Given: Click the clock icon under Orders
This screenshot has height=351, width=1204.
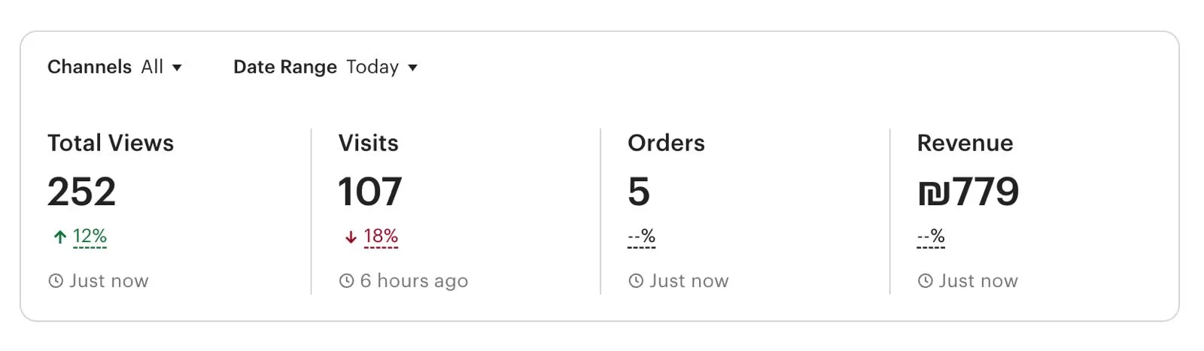Looking at the screenshot, I should (x=636, y=281).
